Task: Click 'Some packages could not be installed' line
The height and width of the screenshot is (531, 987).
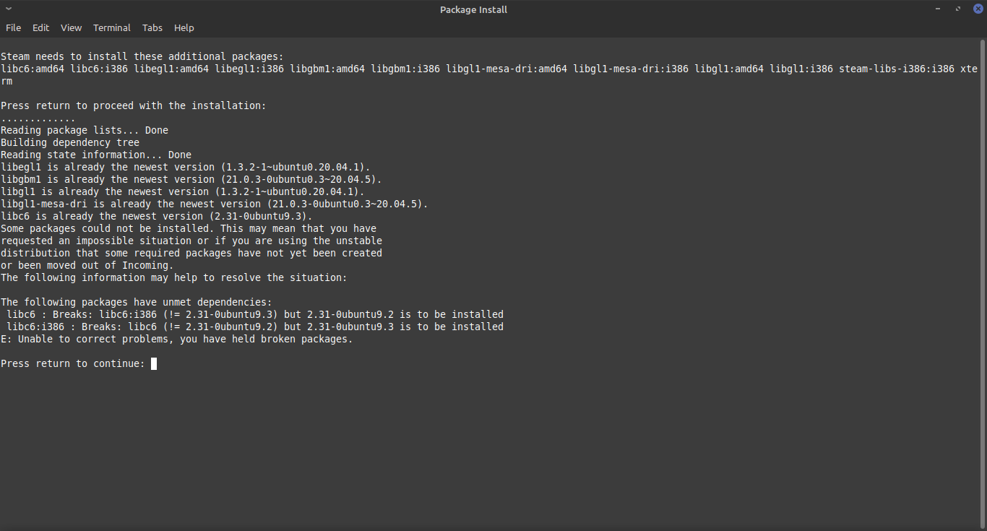Action: tap(189, 228)
